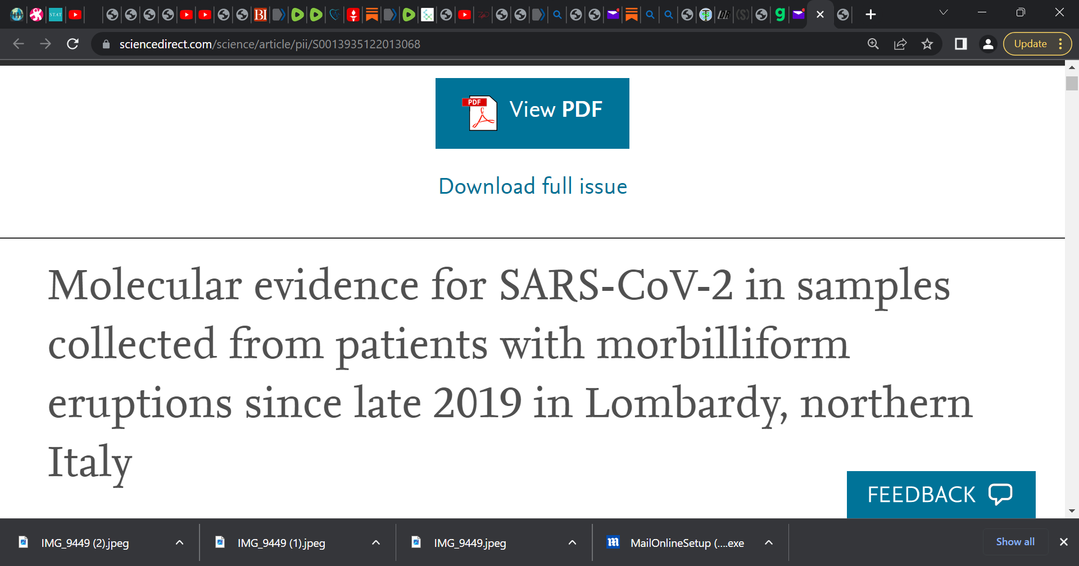
Task: Click the View PDF button
Action: 532,113
